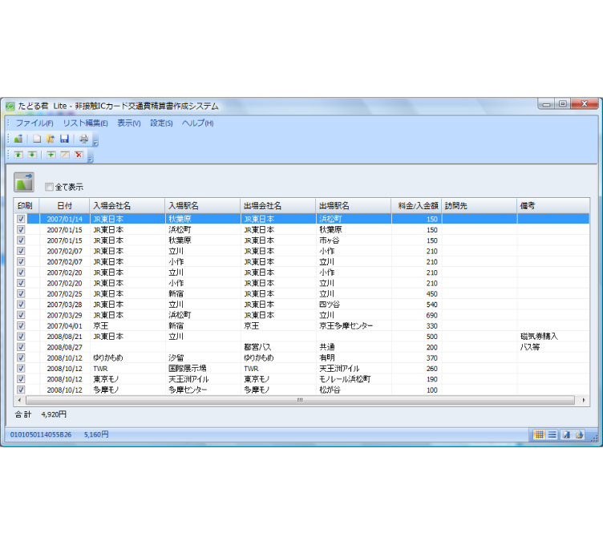603x545 pixels.
Task: Open the 表示(V) menu
Action: click(x=128, y=123)
